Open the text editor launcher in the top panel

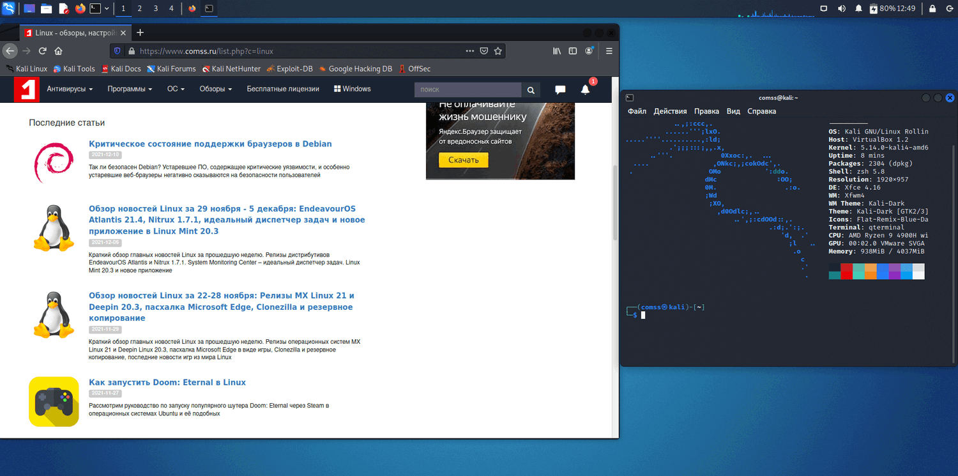pos(63,8)
